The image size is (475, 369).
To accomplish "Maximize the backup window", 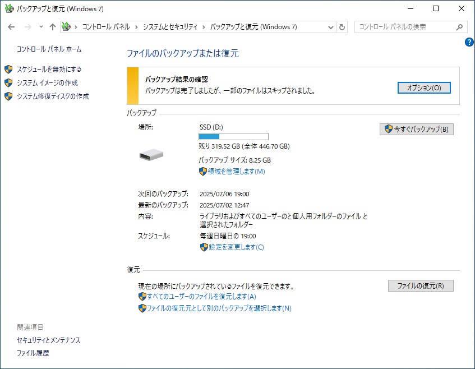I will 436,8.
